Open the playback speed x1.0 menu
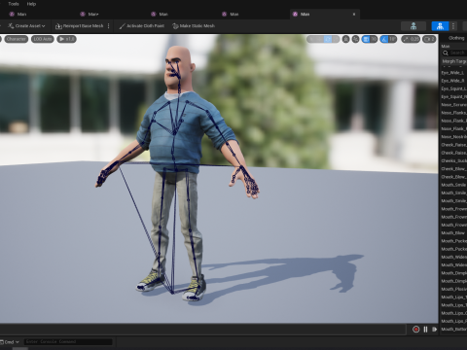 pyautogui.click(x=66, y=39)
